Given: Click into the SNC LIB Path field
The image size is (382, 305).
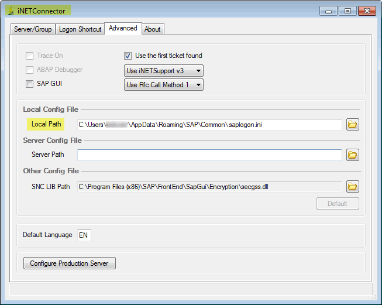Looking at the screenshot, I should coord(209,187).
